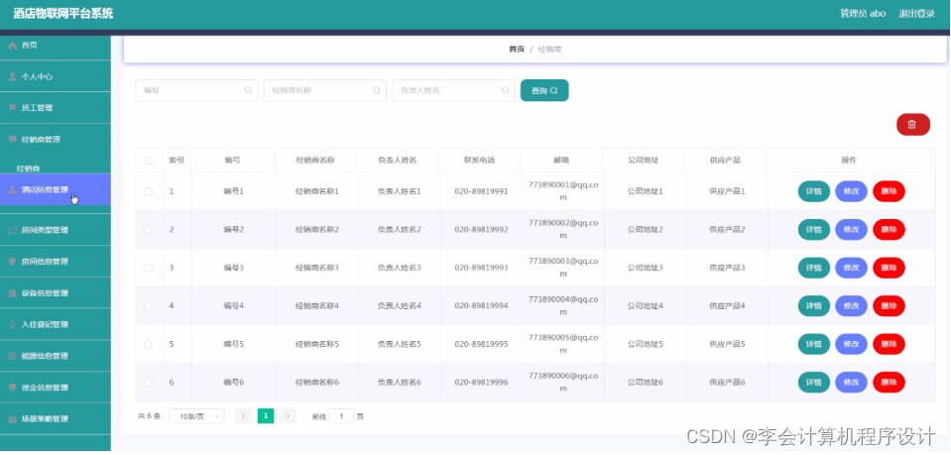Viewport: 951px width, 455px height.
Task: Open 详情 for 经销商名称4
Action: point(813,305)
